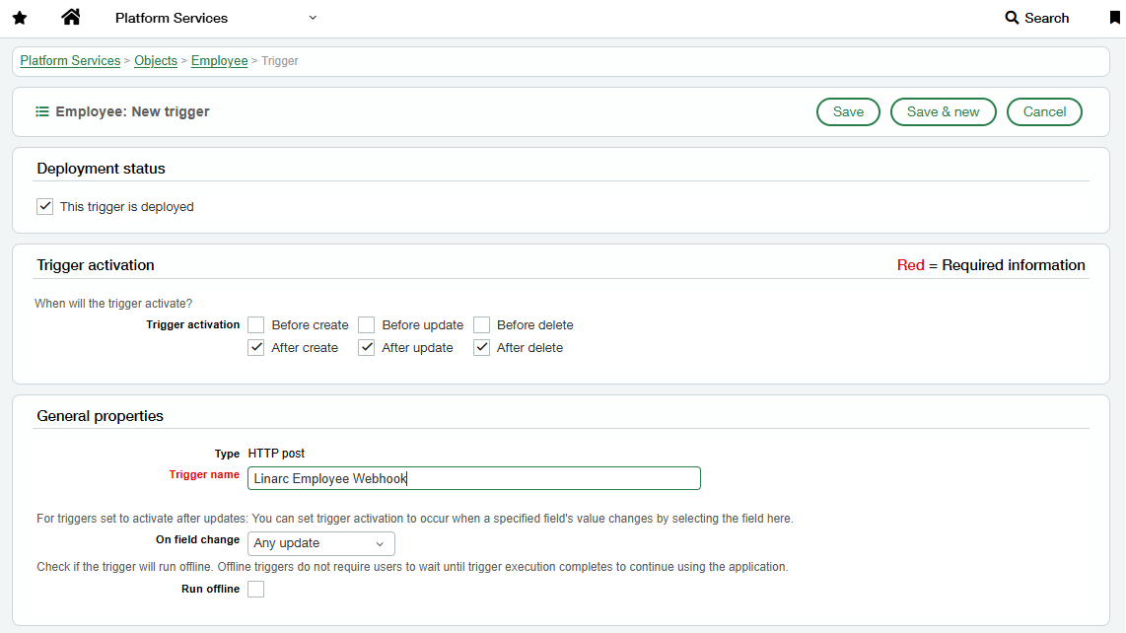Viewport: 1126px width, 633px height.
Task: Click the list icon beside Employee: New trigger
Action: [42, 111]
